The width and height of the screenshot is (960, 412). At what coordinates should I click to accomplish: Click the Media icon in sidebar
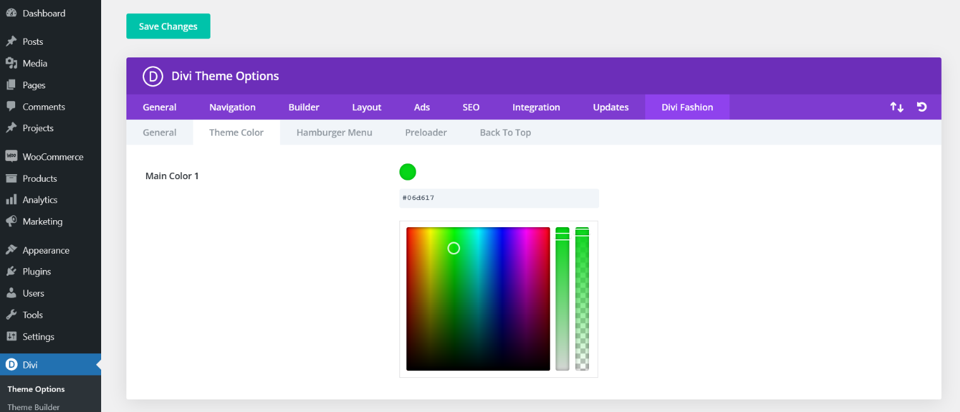coord(11,63)
